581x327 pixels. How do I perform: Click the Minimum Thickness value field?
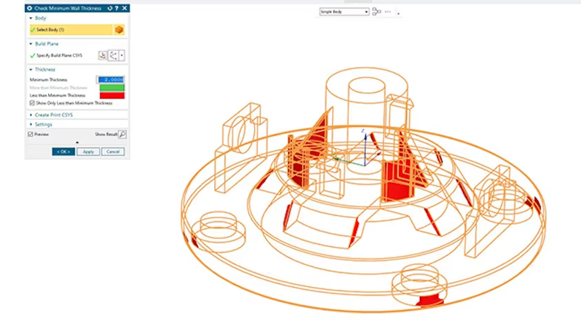coord(111,80)
